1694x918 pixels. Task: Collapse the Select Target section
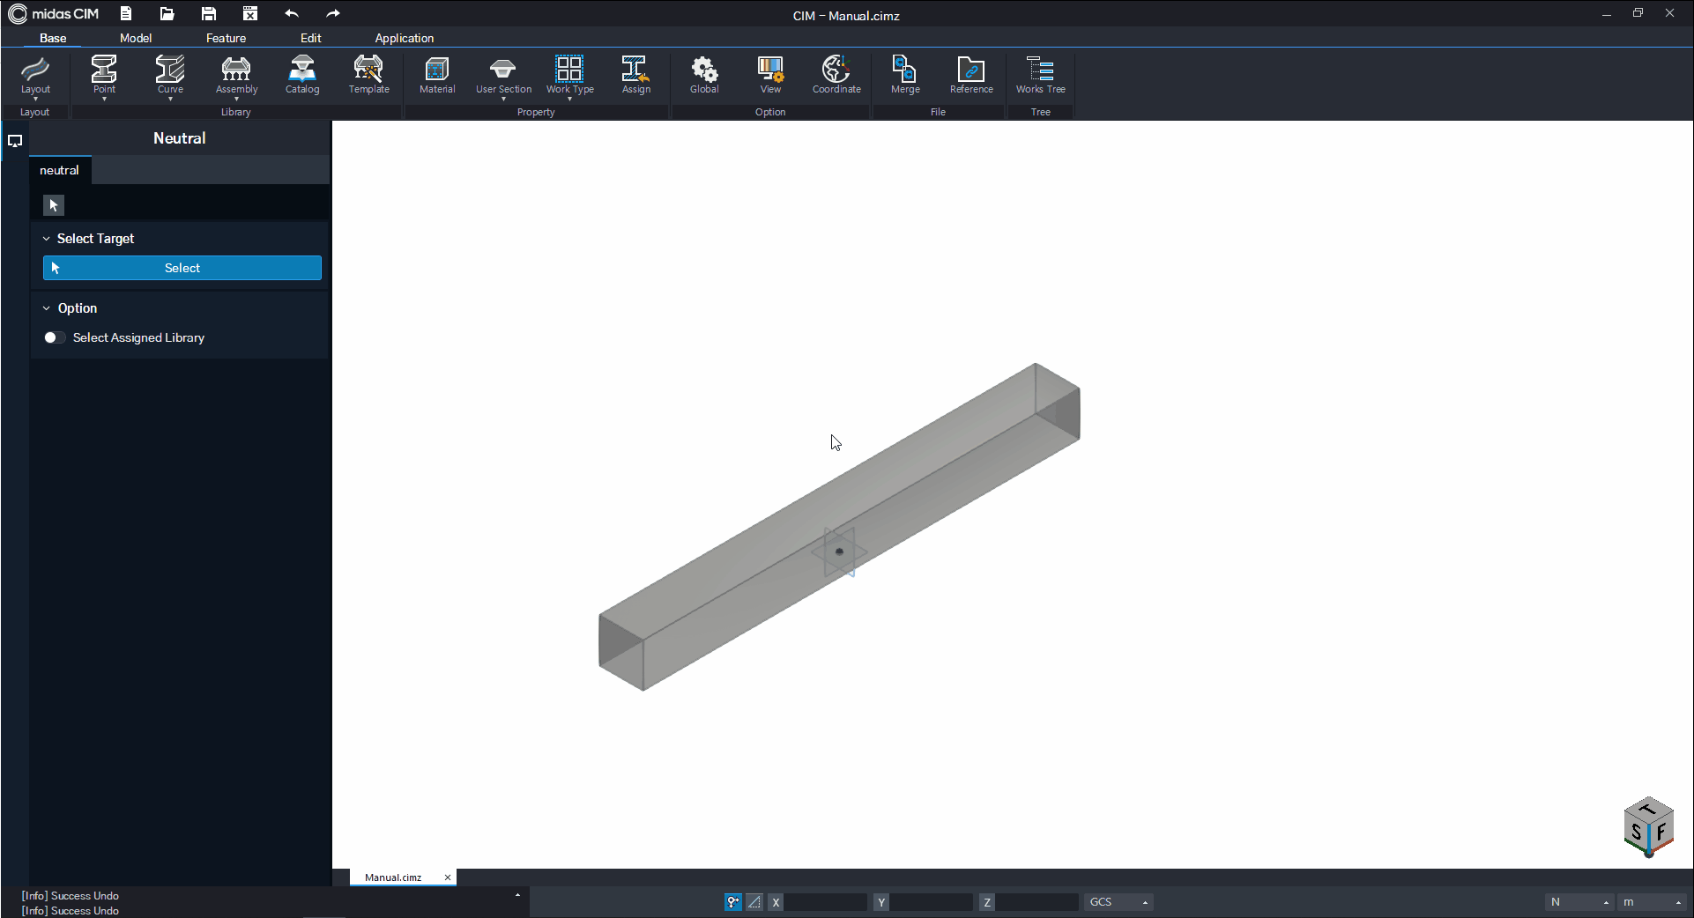point(47,239)
